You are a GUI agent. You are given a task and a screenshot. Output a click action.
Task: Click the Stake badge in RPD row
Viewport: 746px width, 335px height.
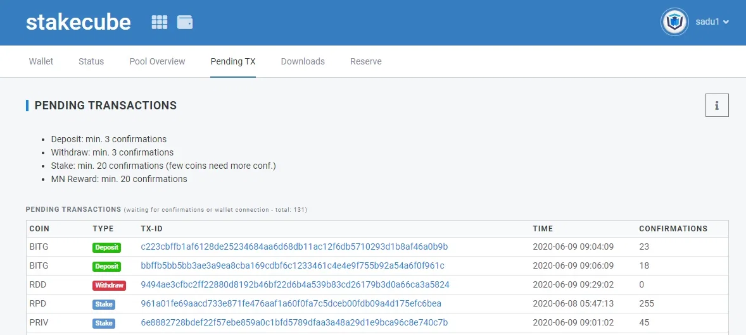coord(104,305)
